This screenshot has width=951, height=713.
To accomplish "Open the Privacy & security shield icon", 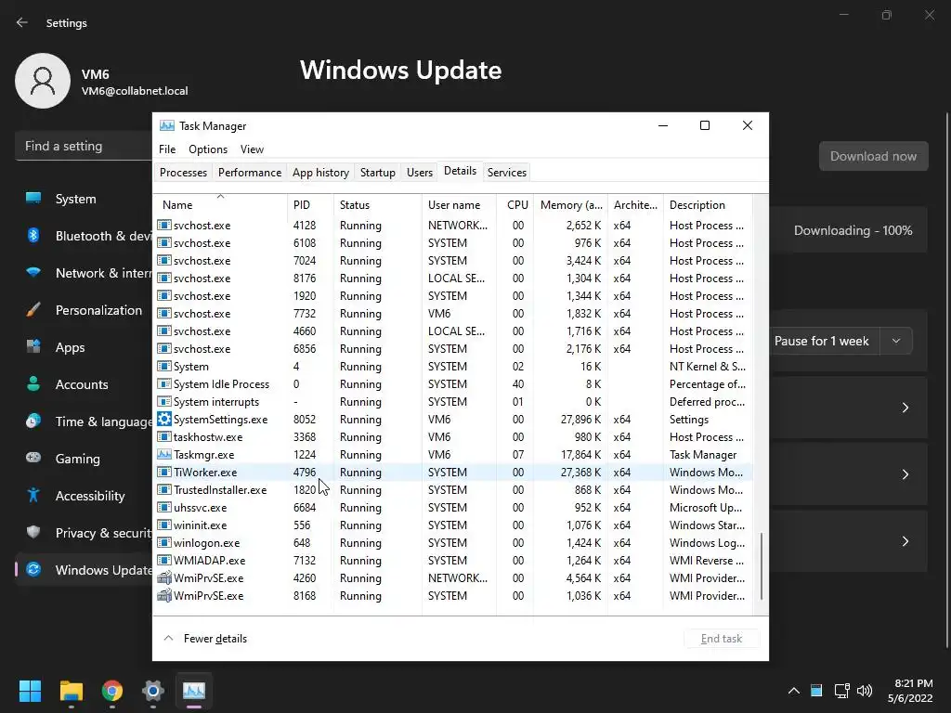I will [x=33, y=532].
